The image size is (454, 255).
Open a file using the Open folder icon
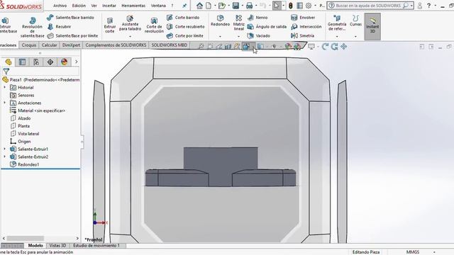pyautogui.click(x=222, y=6)
